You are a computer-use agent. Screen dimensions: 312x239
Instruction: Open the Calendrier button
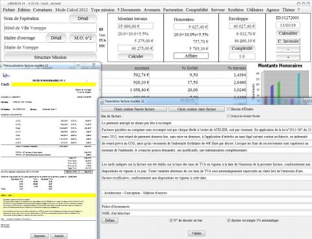point(288,33)
